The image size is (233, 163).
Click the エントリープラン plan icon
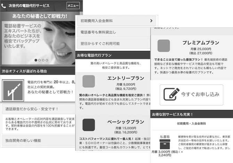click(89, 81)
